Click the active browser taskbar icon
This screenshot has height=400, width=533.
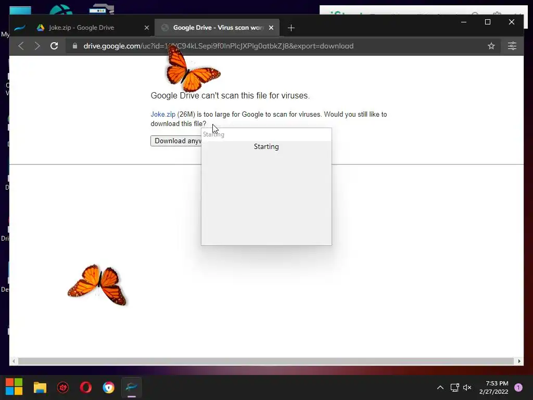[x=132, y=387]
